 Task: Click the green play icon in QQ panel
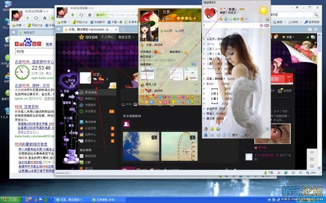click(x=218, y=129)
